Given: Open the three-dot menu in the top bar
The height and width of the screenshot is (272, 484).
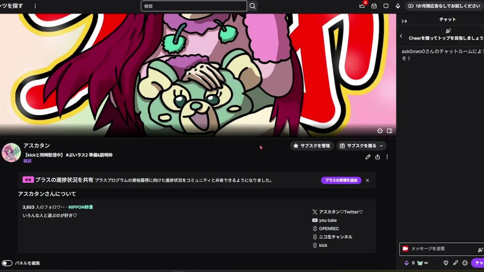Looking at the screenshot, I should [x=35, y=6].
